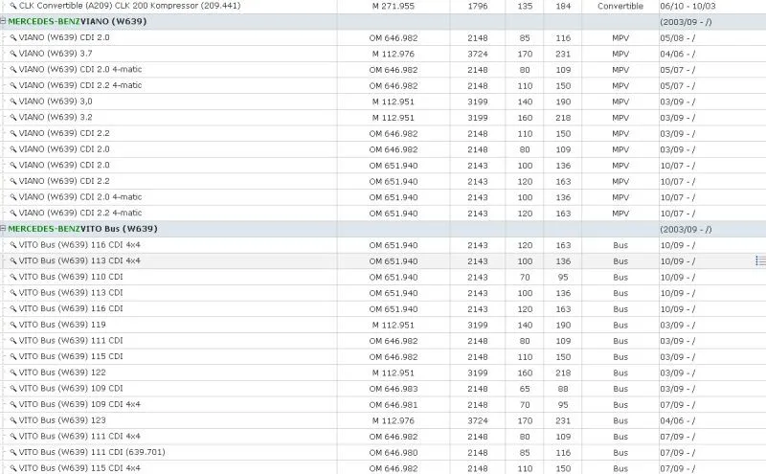Collapse the MERCEDES-BENZ VIANO (W639) group

(x=3, y=21)
